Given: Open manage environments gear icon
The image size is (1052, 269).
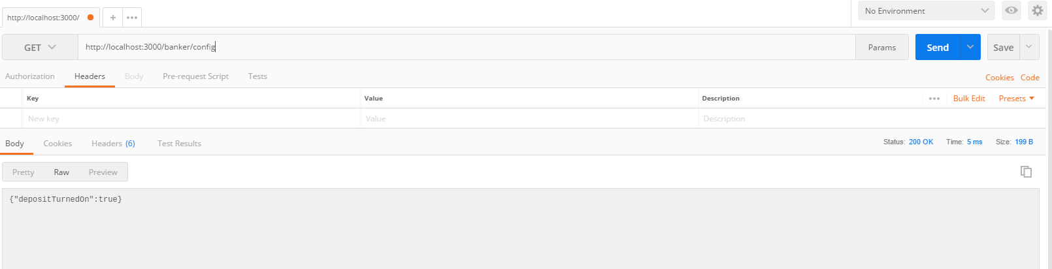Looking at the screenshot, I should (x=1038, y=10).
